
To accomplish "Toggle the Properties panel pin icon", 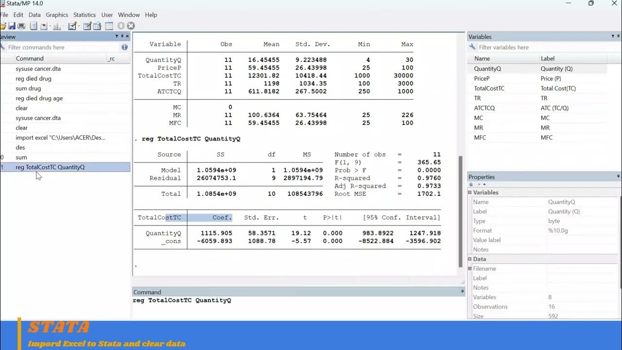I will tap(618, 176).
